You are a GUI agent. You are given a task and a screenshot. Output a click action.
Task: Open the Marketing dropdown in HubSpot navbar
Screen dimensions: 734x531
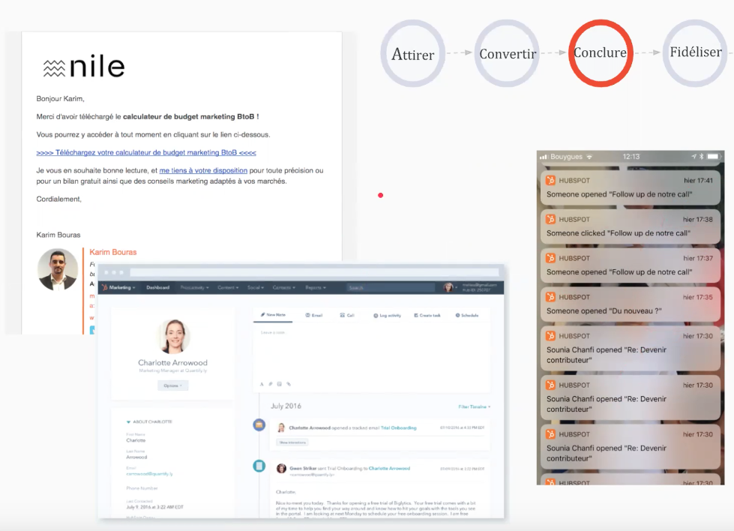coord(122,287)
